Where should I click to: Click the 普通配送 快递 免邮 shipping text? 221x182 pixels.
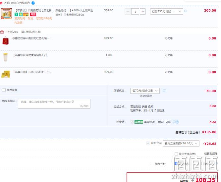point(142,106)
